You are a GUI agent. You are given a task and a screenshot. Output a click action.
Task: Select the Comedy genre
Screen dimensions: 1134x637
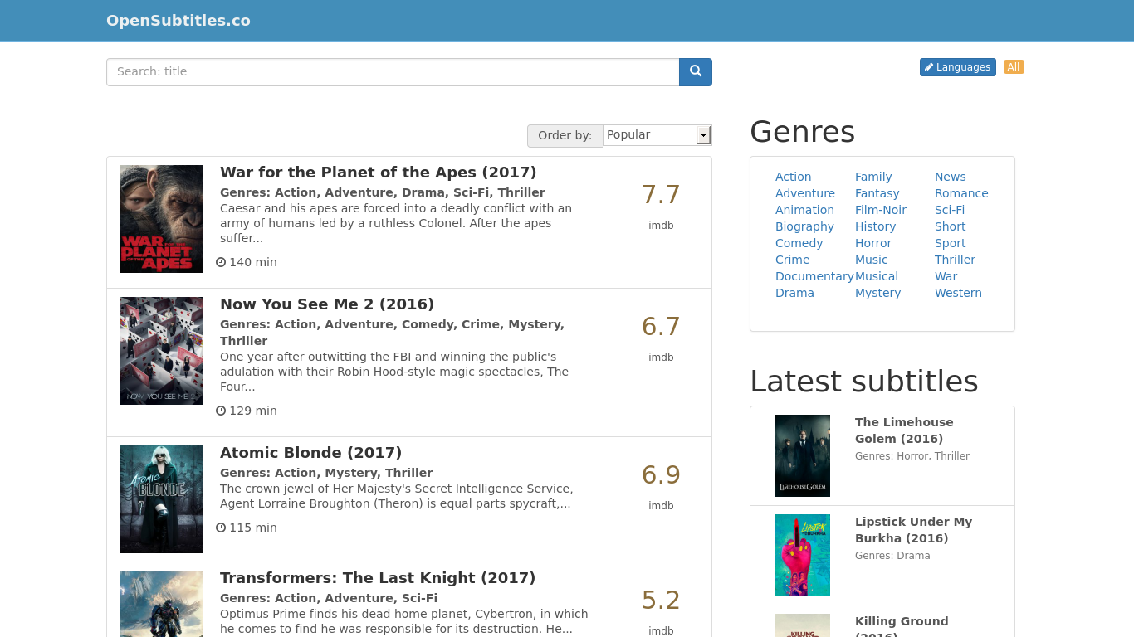click(799, 243)
